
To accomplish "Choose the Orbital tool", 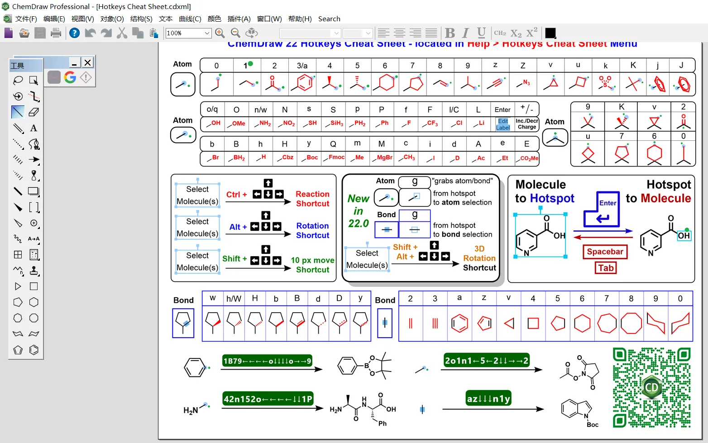I will click(33, 175).
